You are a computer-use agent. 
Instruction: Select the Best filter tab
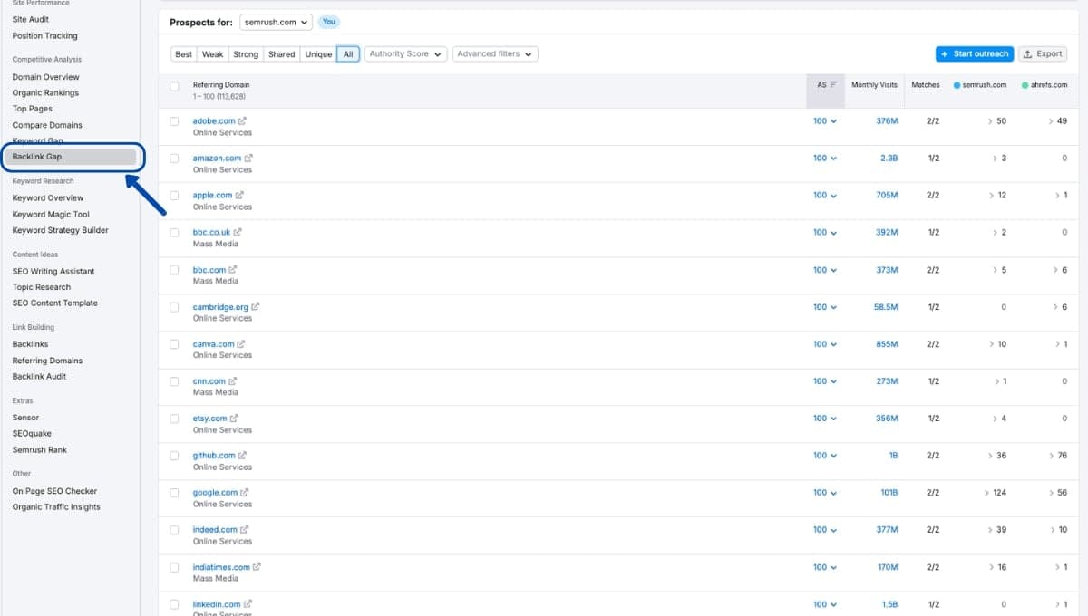pos(183,54)
